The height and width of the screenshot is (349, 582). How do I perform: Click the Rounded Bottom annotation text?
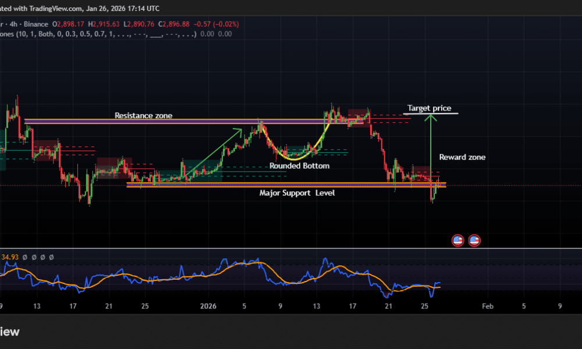click(x=299, y=166)
